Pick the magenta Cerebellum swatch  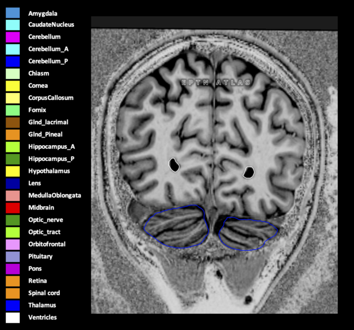point(13,37)
